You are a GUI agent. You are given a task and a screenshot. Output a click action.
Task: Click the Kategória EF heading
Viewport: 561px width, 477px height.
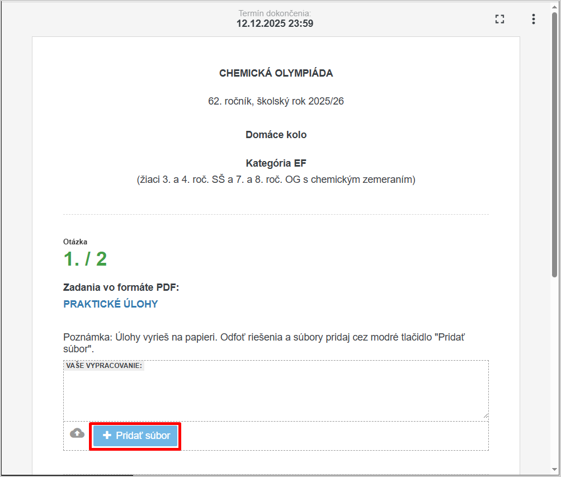[276, 163]
